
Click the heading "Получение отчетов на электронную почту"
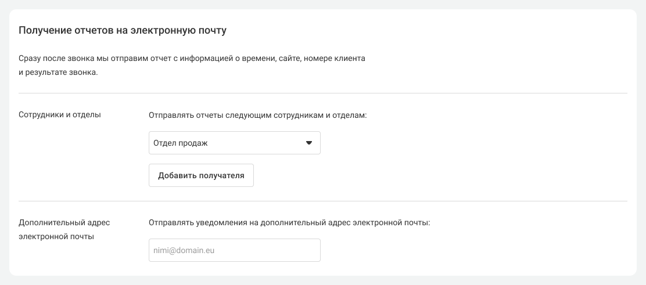coord(123,31)
